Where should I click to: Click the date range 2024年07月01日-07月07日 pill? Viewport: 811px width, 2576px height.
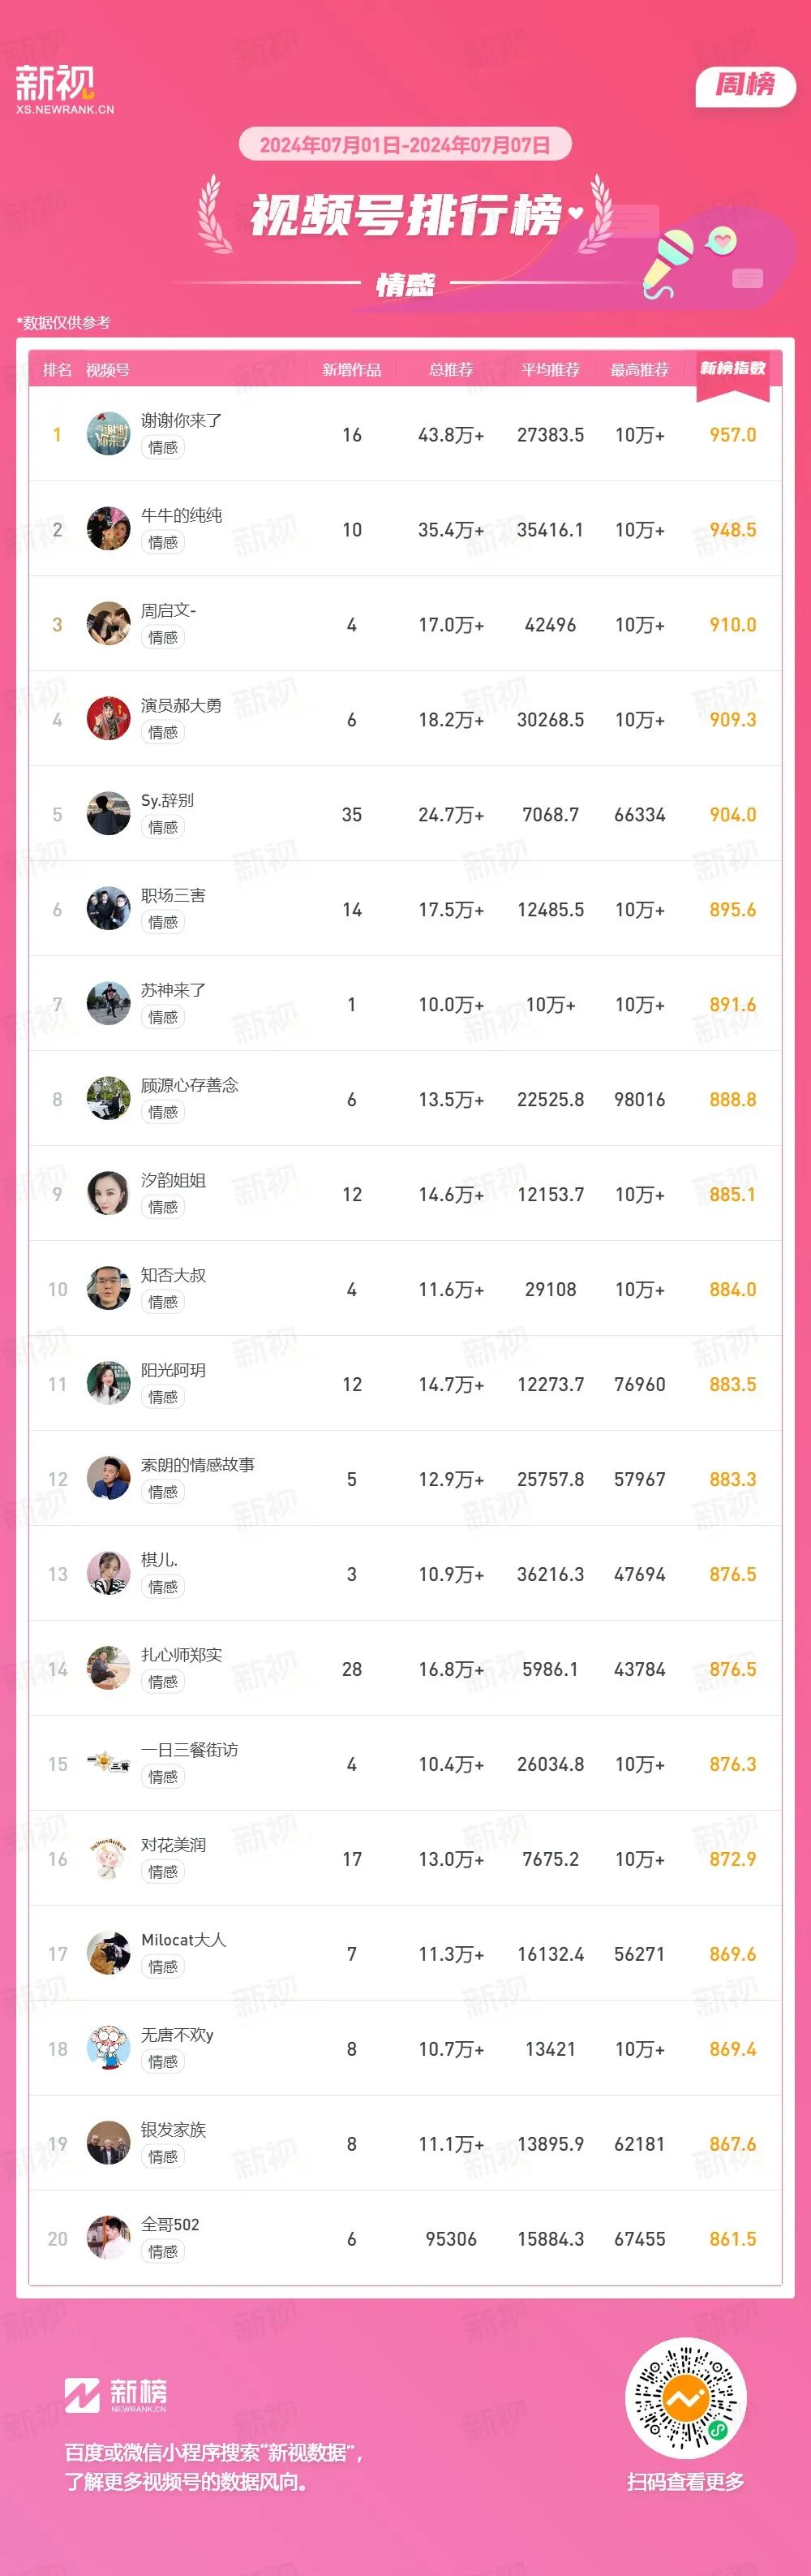click(x=405, y=145)
